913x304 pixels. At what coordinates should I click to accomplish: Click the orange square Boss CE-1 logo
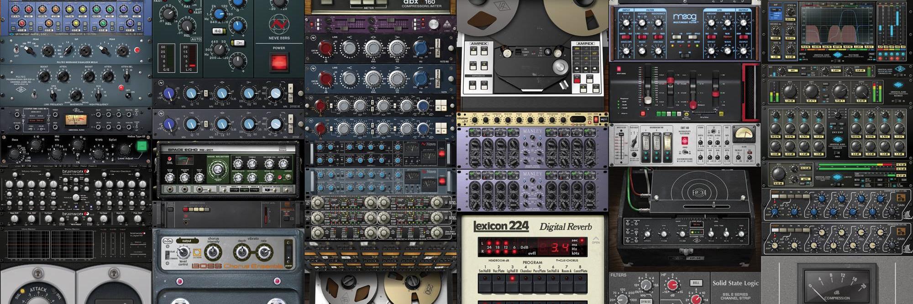pyautogui.click(x=197, y=253)
